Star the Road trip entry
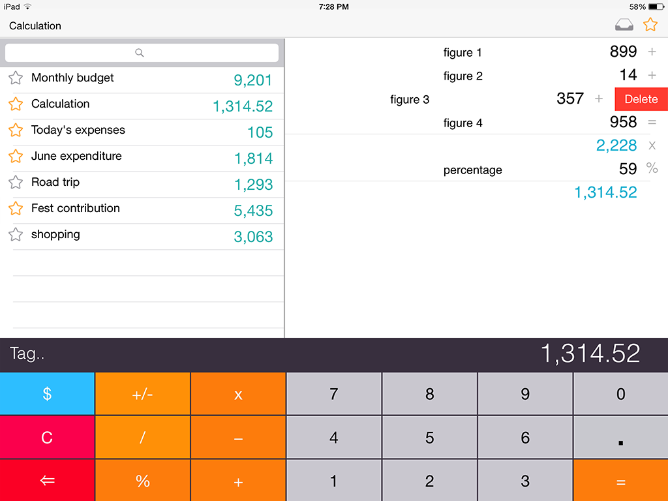This screenshot has height=501, width=668. (16, 183)
